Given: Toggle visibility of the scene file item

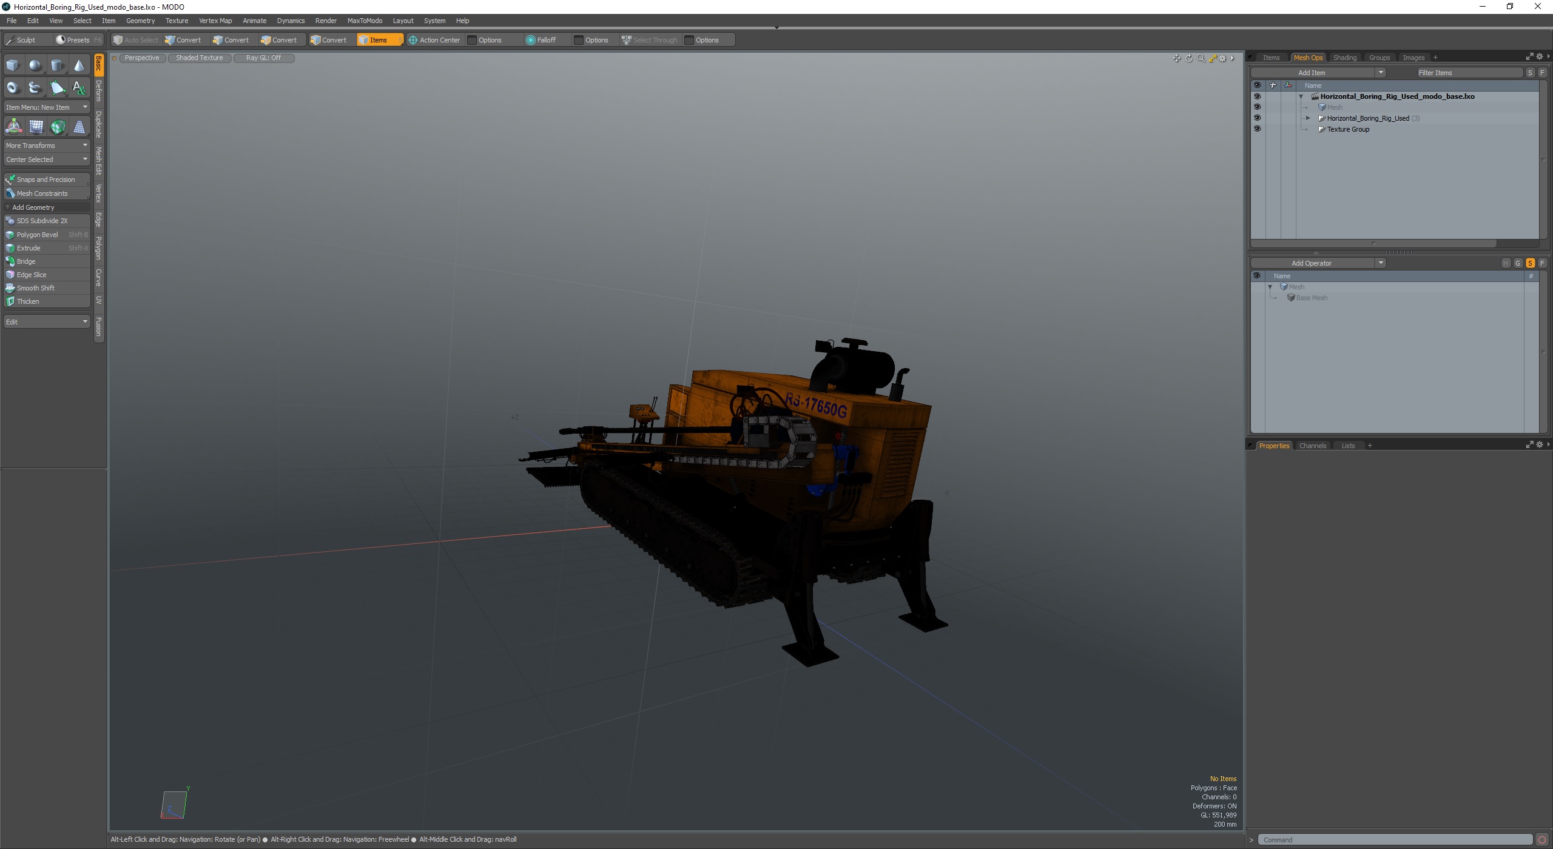Looking at the screenshot, I should (1257, 96).
